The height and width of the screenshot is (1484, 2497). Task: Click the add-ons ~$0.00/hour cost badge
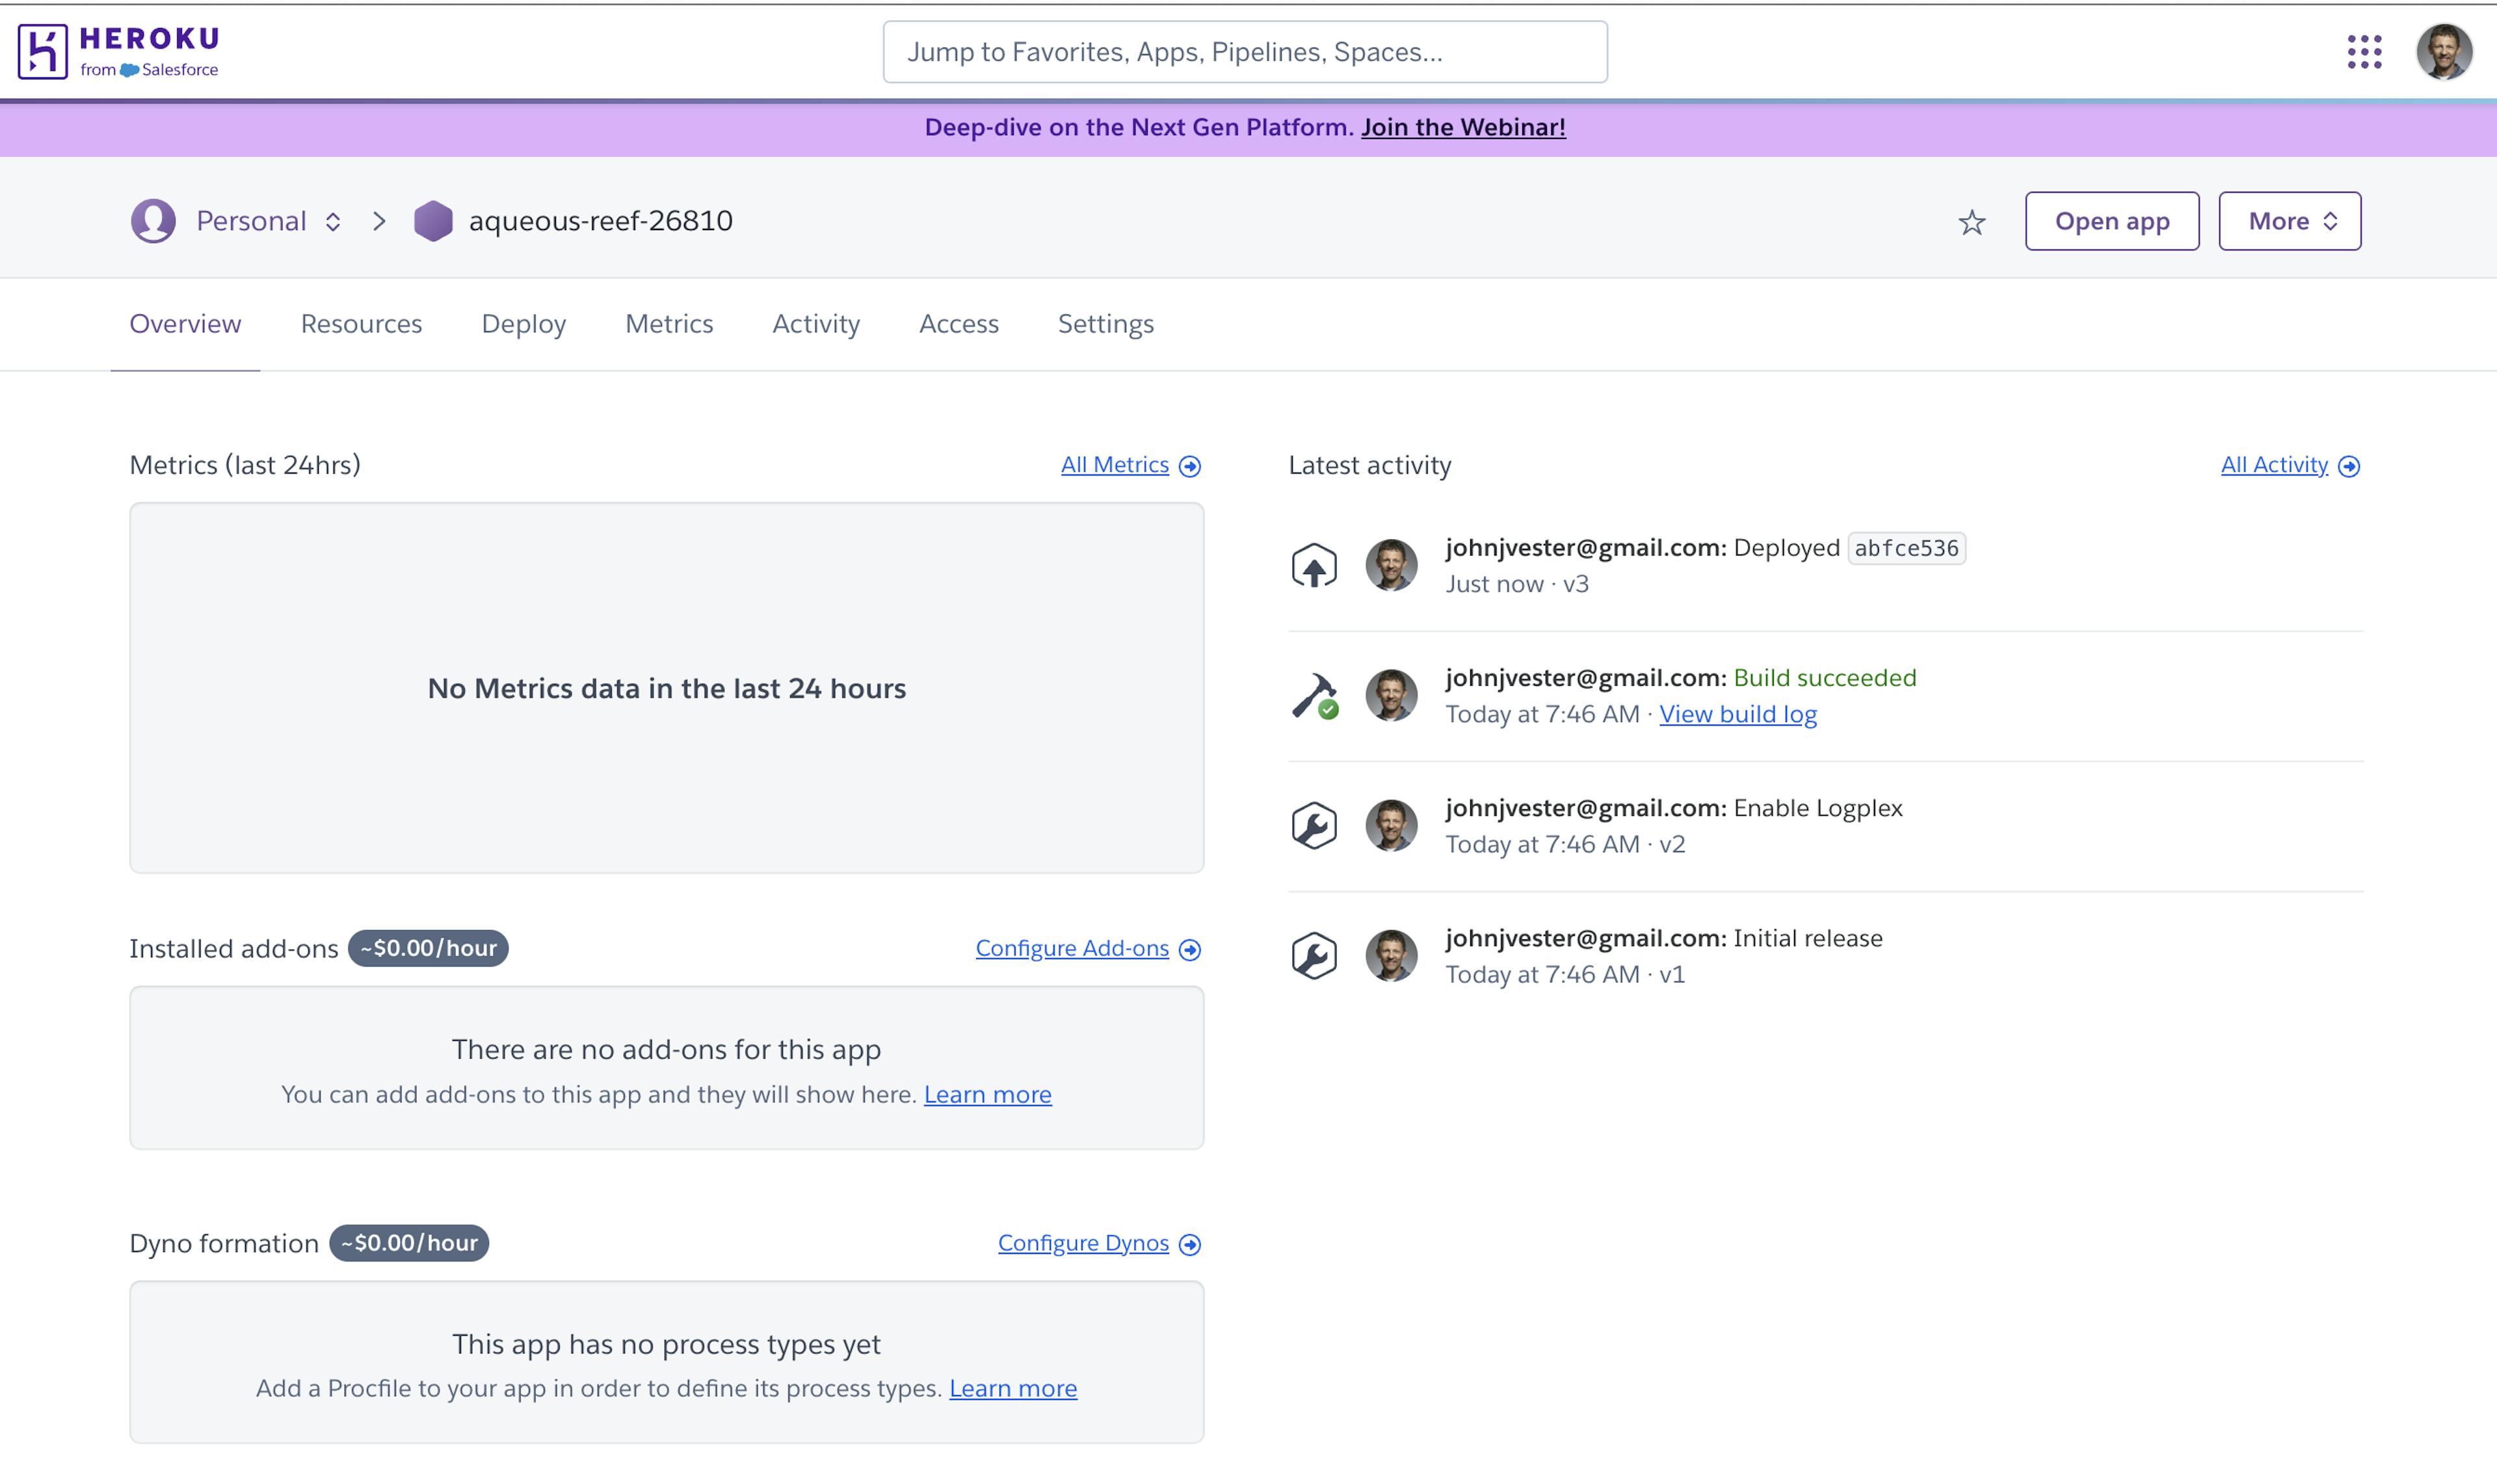point(428,949)
